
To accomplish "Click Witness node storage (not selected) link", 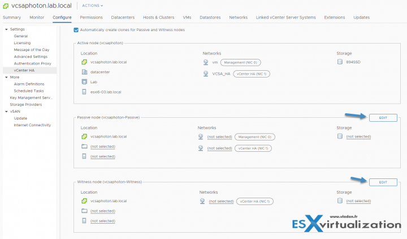I will click(358, 201).
